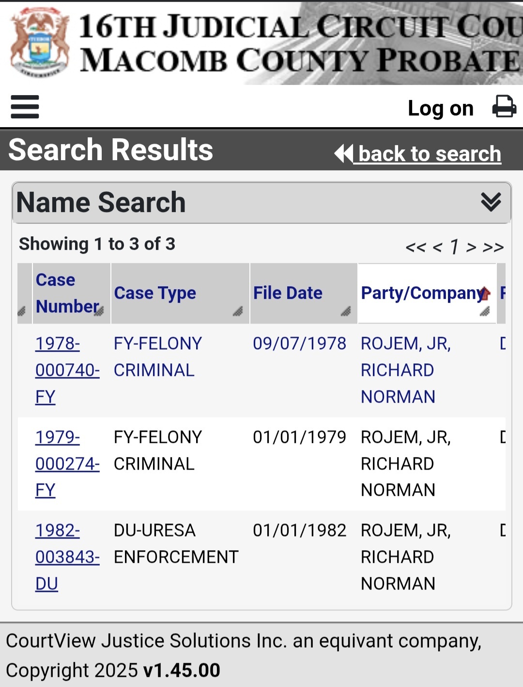This screenshot has width=523, height=687.
Task: Open case 1978-000740-FY
Action: point(67,370)
